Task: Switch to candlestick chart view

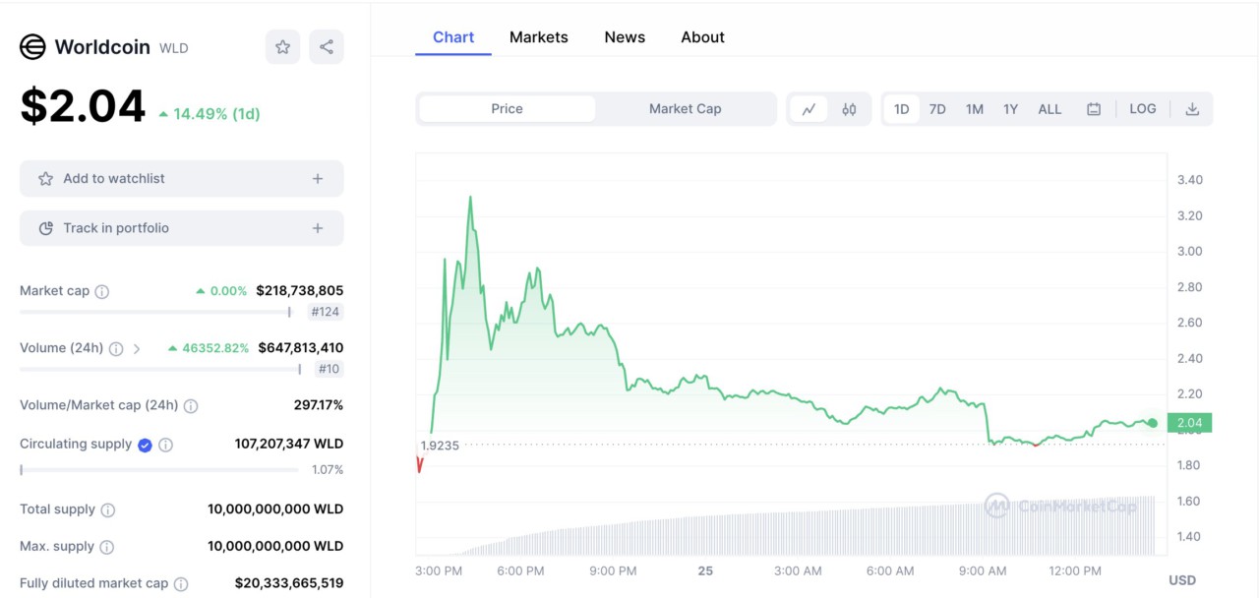Action: (x=849, y=108)
